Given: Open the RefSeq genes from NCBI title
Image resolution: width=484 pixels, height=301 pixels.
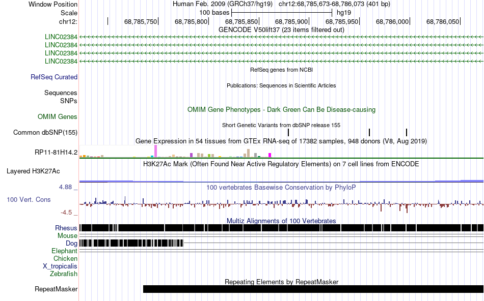Looking at the screenshot, I should [x=281, y=70].
